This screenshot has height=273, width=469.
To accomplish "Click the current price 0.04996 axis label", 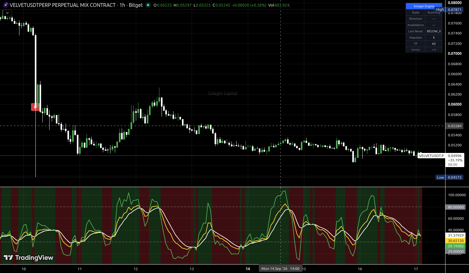I will pos(455,156).
